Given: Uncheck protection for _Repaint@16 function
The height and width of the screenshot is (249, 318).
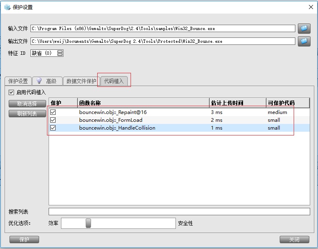Looking at the screenshot, I should point(53,112).
